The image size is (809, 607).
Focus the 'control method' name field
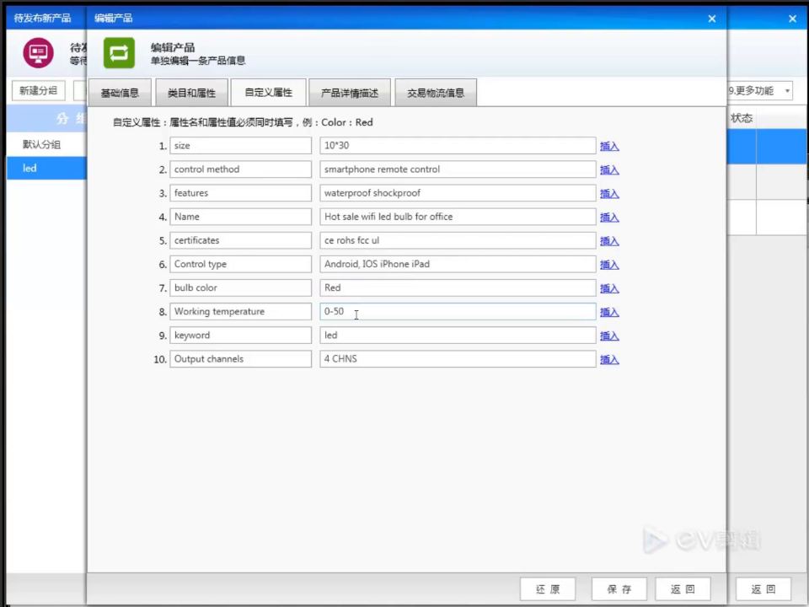pos(240,169)
